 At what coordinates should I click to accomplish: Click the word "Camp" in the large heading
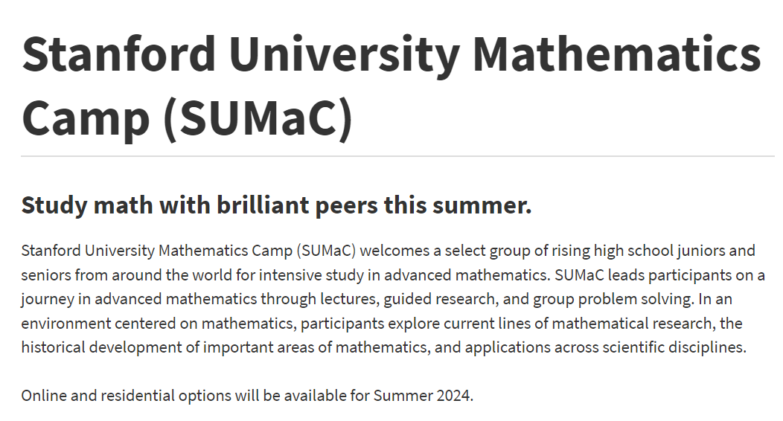pyautogui.click(x=86, y=120)
